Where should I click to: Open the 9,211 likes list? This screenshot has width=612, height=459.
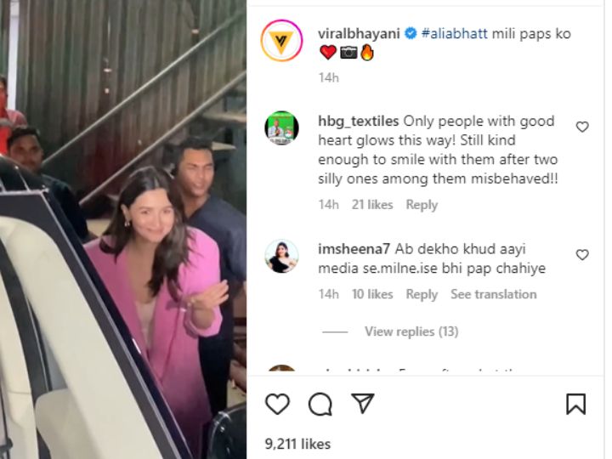tap(297, 444)
